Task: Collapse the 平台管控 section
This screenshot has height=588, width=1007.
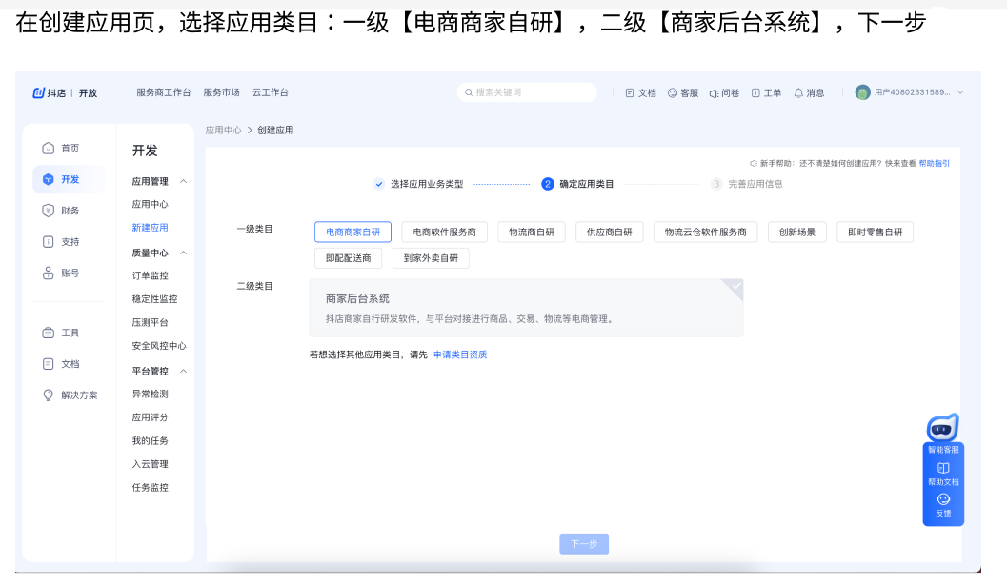Action: click(x=184, y=371)
